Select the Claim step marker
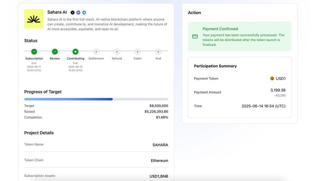The width and height of the screenshot is (313, 181). (137, 52)
